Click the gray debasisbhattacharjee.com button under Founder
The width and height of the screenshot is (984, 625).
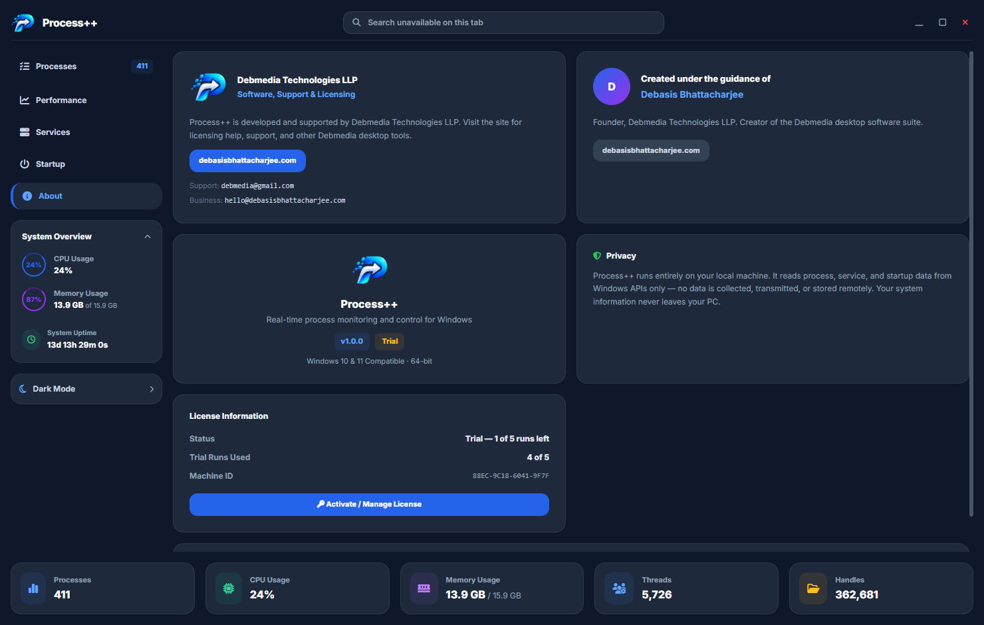(x=651, y=151)
